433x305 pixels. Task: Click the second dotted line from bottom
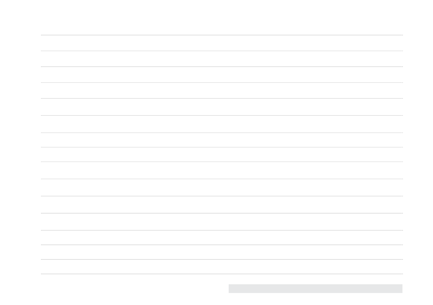pos(222,259)
